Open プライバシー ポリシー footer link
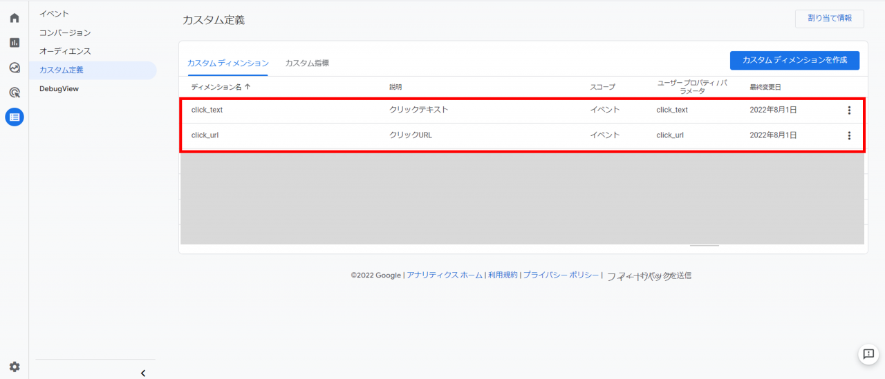 coord(561,275)
